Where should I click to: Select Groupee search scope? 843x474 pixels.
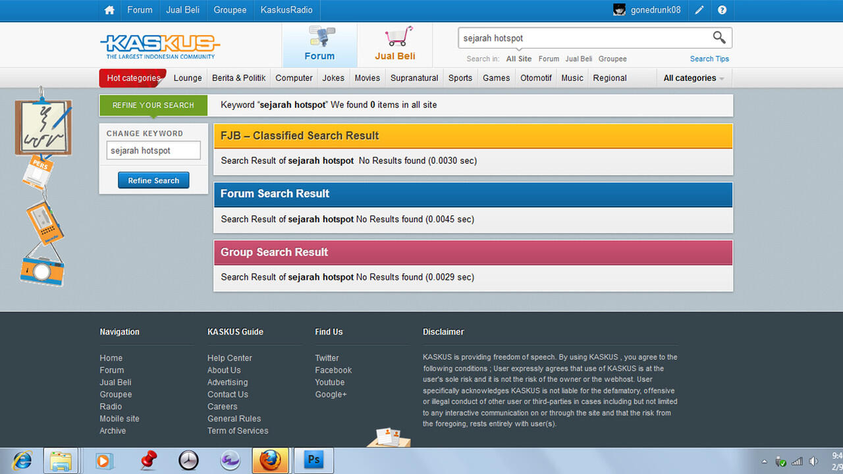(x=612, y=59)
